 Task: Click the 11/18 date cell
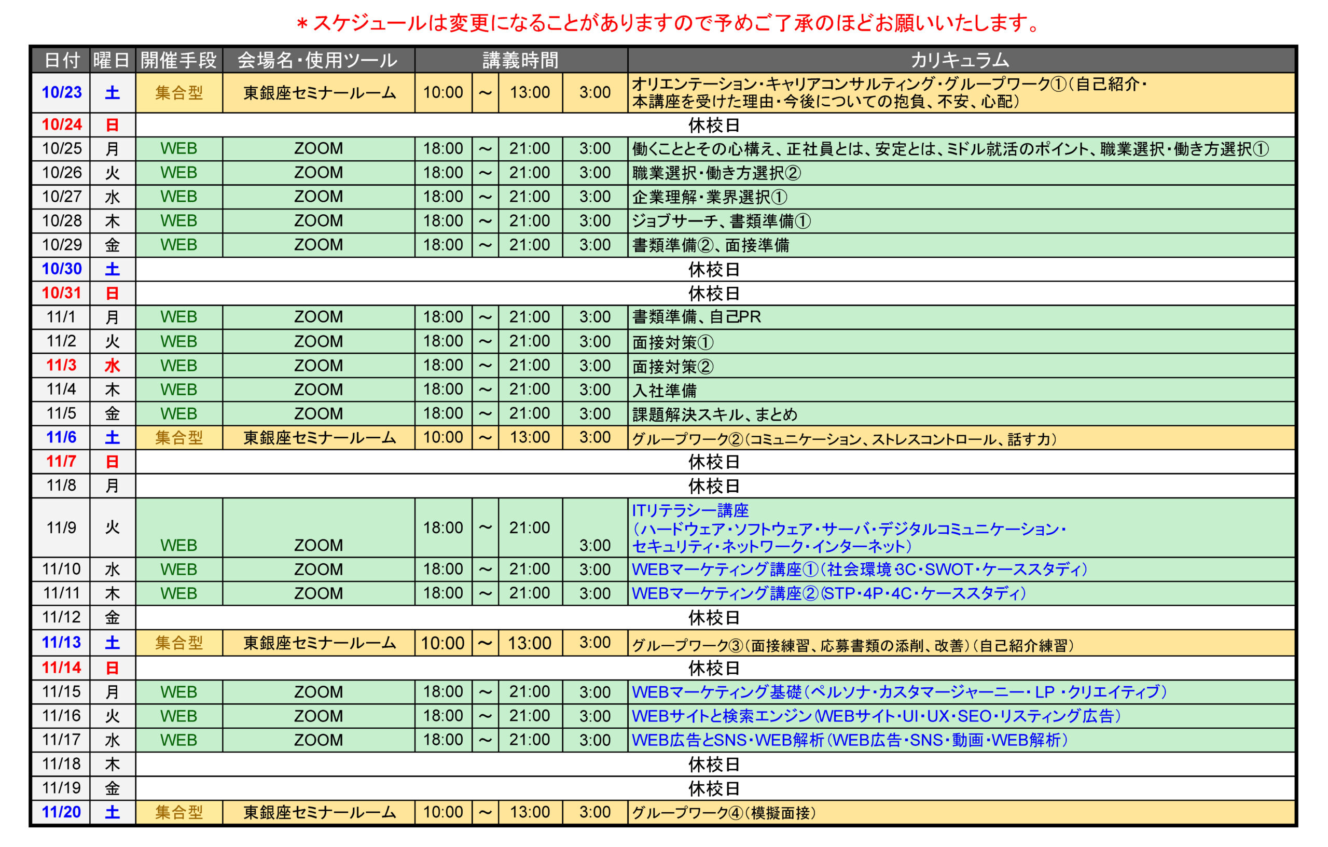61,765
